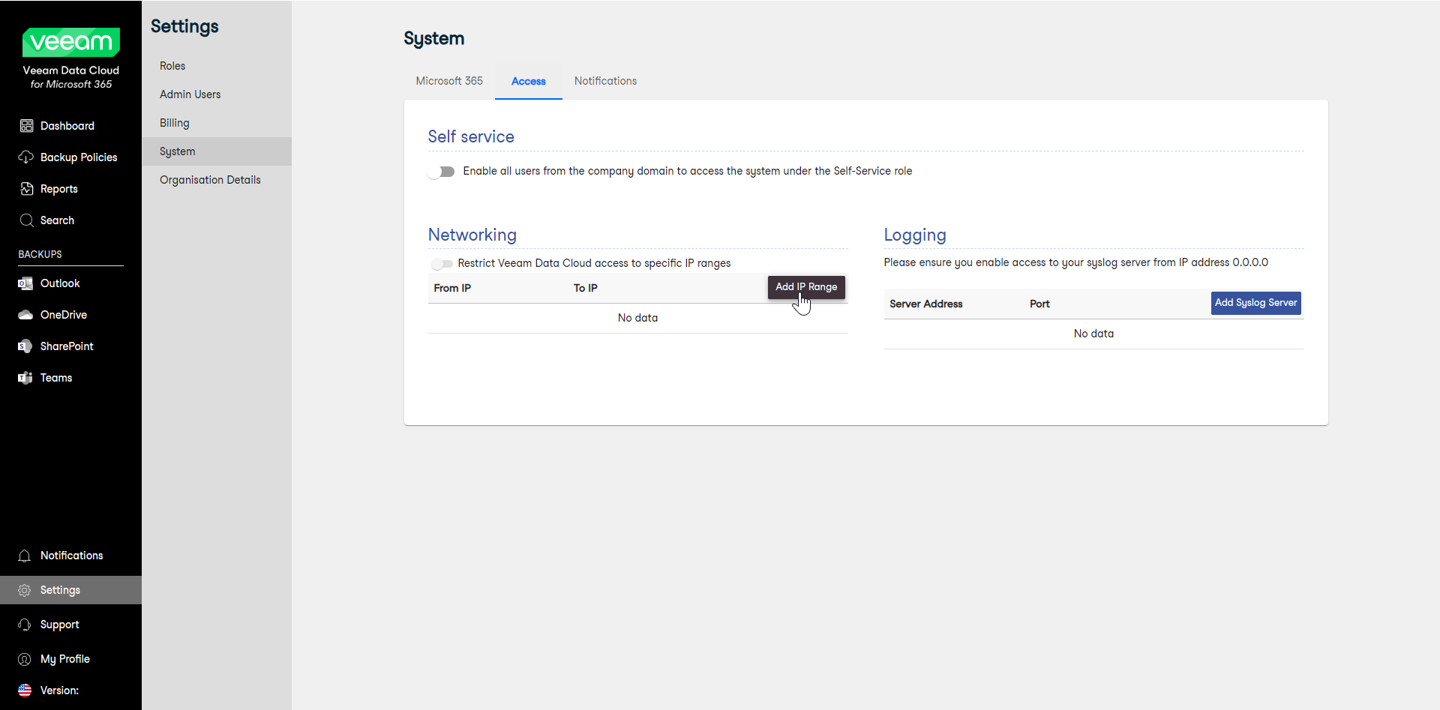Click the To IP column header

point(586,289)
